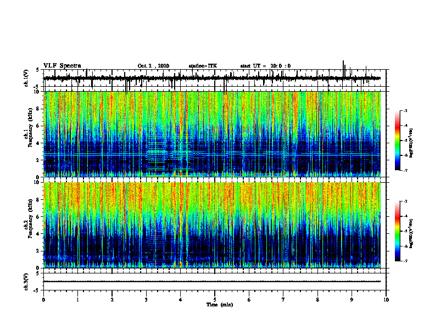Click inside the ch.1 spectrogram panel
435x336 pixels.
tap(212, 134)
